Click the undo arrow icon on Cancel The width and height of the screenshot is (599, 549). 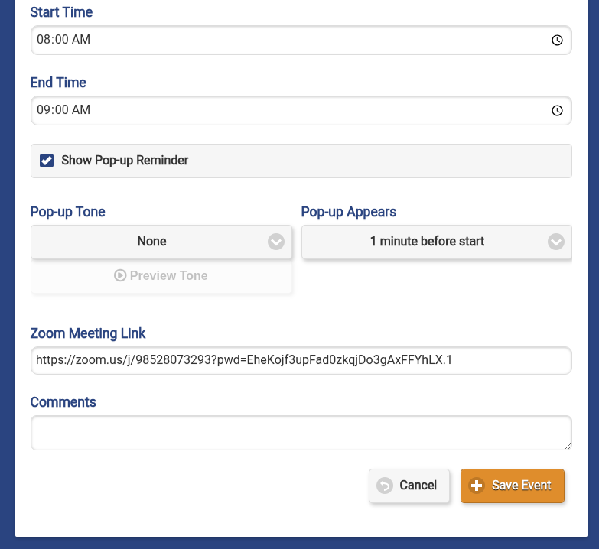(x=385, y=486)
